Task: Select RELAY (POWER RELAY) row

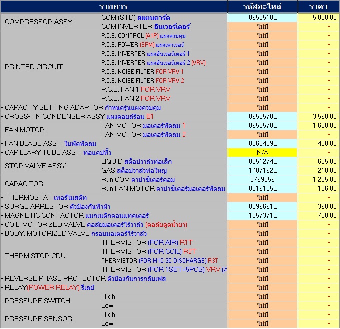Action: 114,288
